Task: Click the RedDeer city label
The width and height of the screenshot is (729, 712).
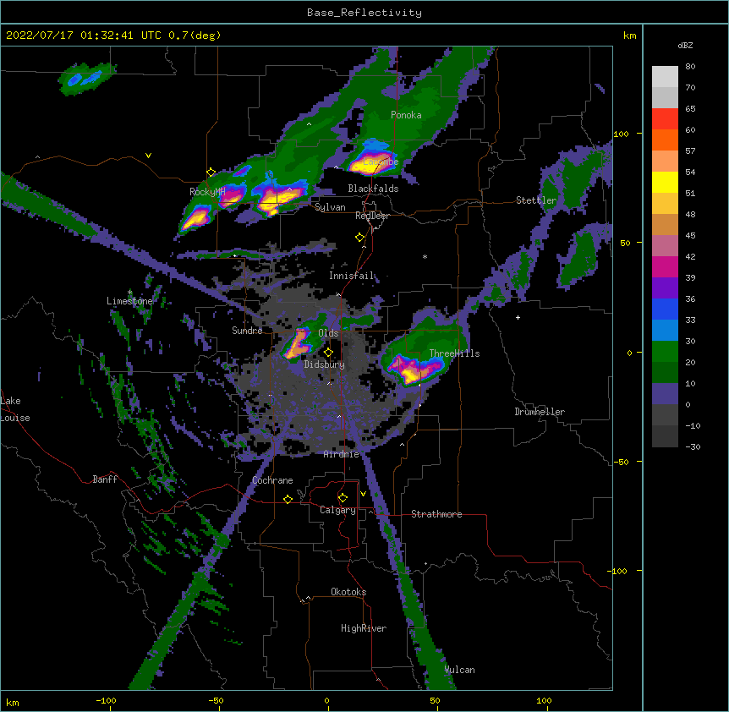Action: click(x=372, y=216)
